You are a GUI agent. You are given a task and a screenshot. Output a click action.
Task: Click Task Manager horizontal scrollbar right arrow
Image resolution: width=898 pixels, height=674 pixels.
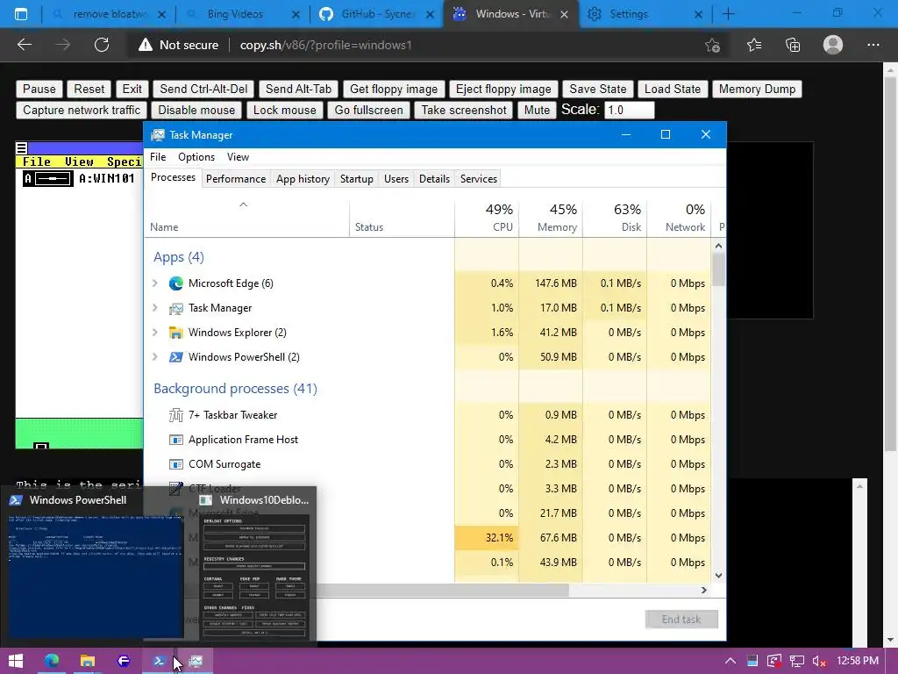pos(704,590)
